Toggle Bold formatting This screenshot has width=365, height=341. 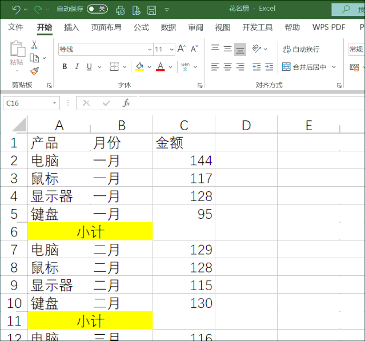tap(65, 67)
